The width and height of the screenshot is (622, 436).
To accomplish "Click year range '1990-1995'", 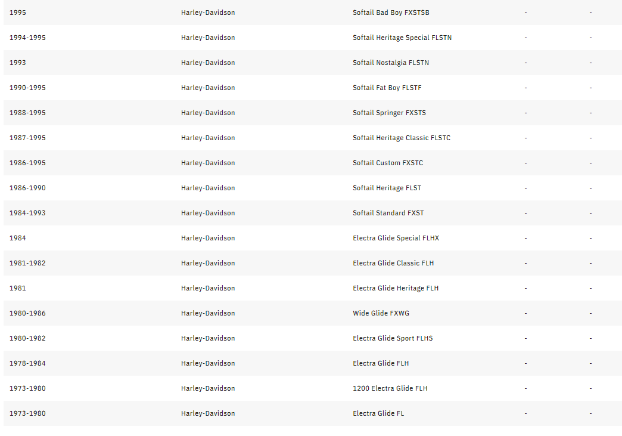I will coord(27,88).
